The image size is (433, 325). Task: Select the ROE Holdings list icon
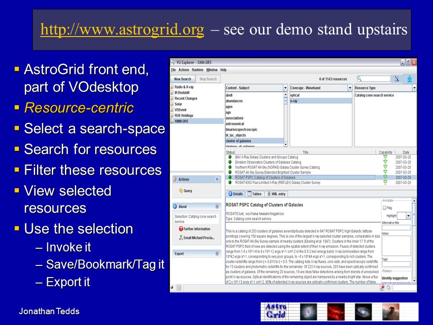(x=172, y=116)
